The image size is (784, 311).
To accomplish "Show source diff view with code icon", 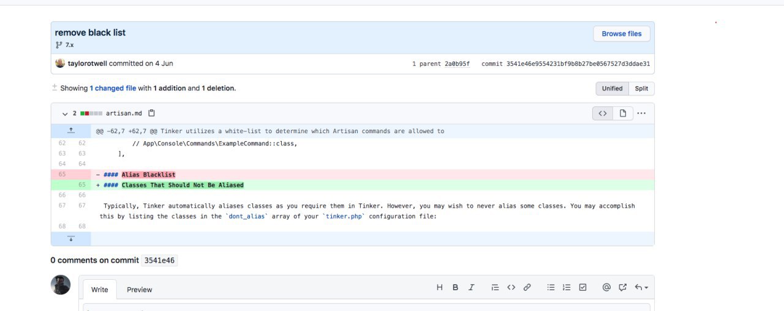I will [603, 113].
